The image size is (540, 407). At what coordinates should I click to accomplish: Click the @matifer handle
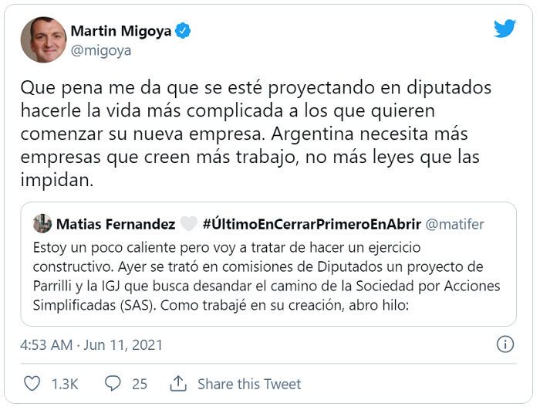pyautogui.click(x=454, y=224)
